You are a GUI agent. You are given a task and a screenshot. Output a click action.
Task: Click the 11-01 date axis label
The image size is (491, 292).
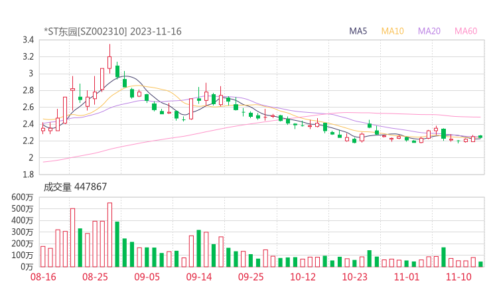coord(407,277)
